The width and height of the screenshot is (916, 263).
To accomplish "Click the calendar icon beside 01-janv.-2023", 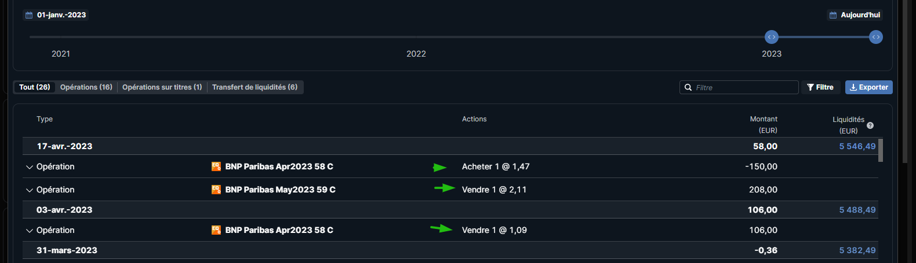I will [x=29, y=15].
